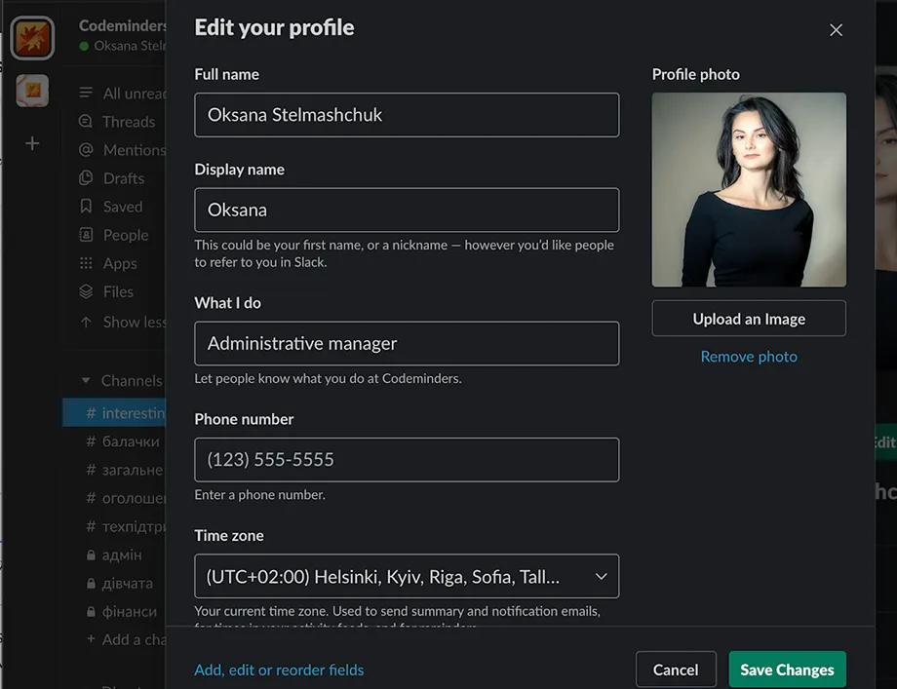
Task: Open the Apps section
Action: click(119, 262)
